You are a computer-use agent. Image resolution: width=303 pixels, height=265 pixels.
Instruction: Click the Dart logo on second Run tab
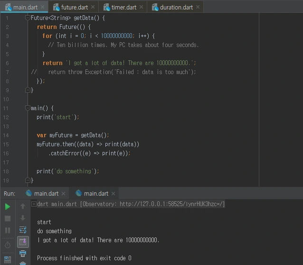(79, 193)
